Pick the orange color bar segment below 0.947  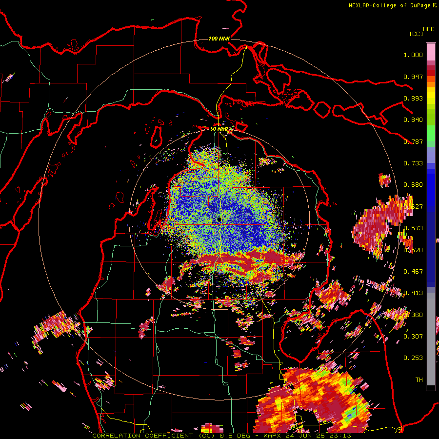431,84
